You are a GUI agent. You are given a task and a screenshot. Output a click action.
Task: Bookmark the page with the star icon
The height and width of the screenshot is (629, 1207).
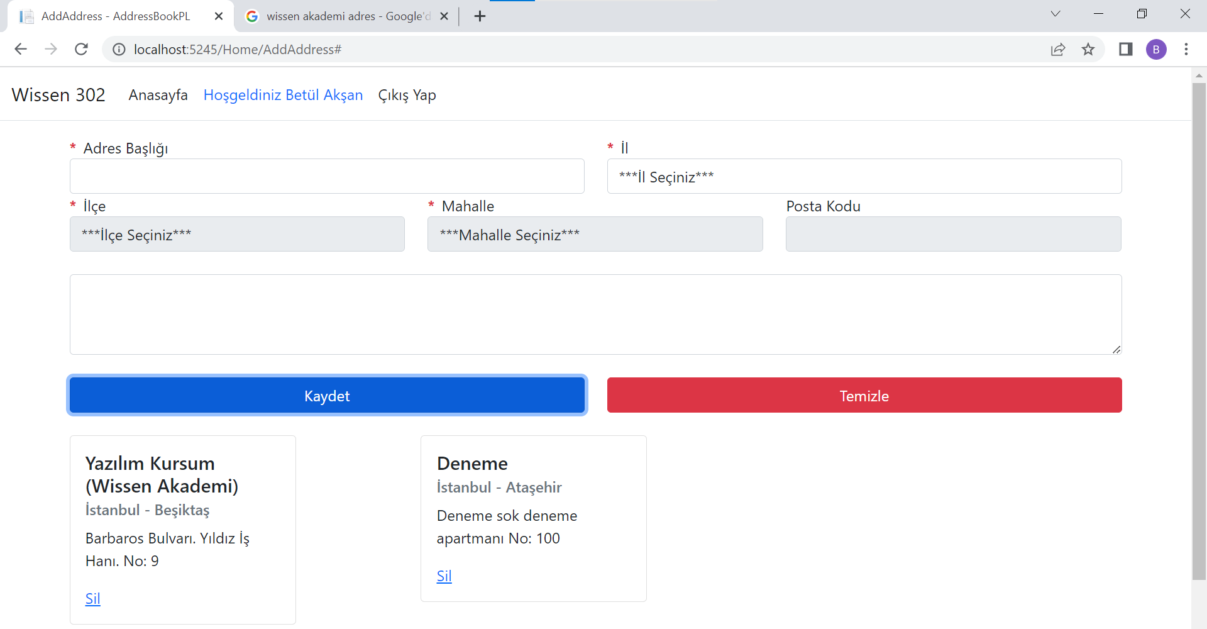(1089, 49)
